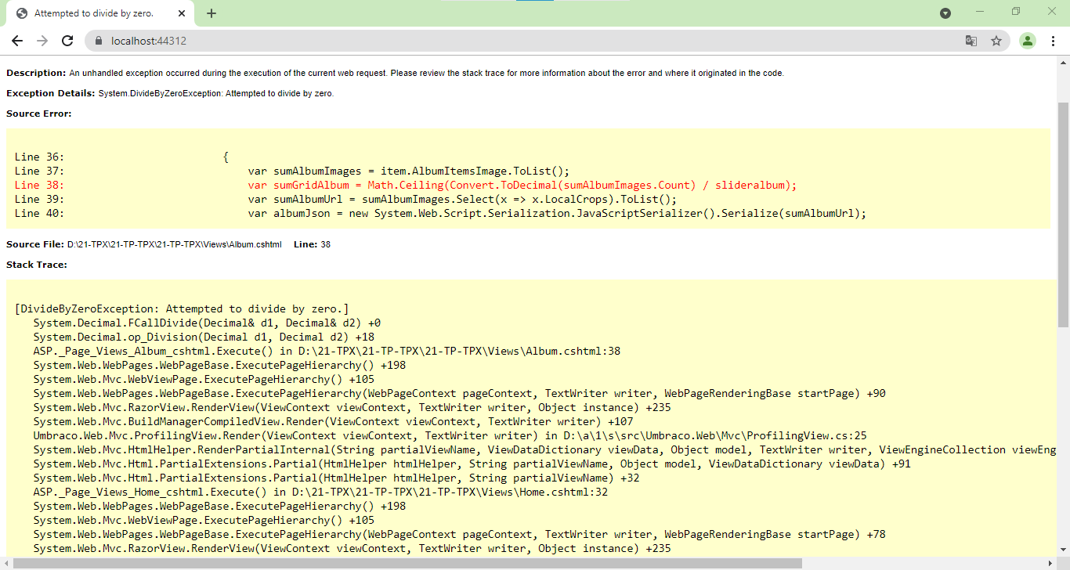Click the horizontal scrollbar thumb
This screenshot has height=570, width=1070.
pos(407,563)
